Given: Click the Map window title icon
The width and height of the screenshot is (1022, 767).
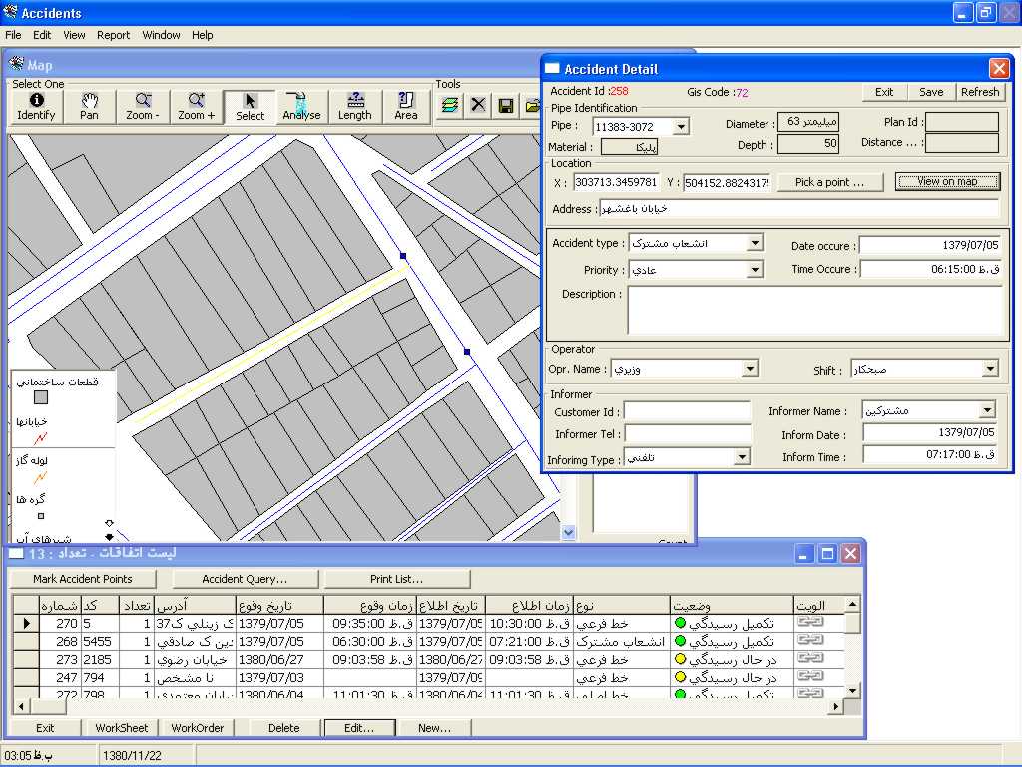Looking at the screenshot, I should [16, 64].
